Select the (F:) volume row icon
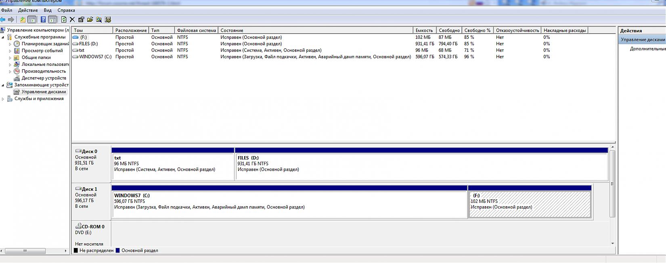Screen dimensions: 666x263 75,37
